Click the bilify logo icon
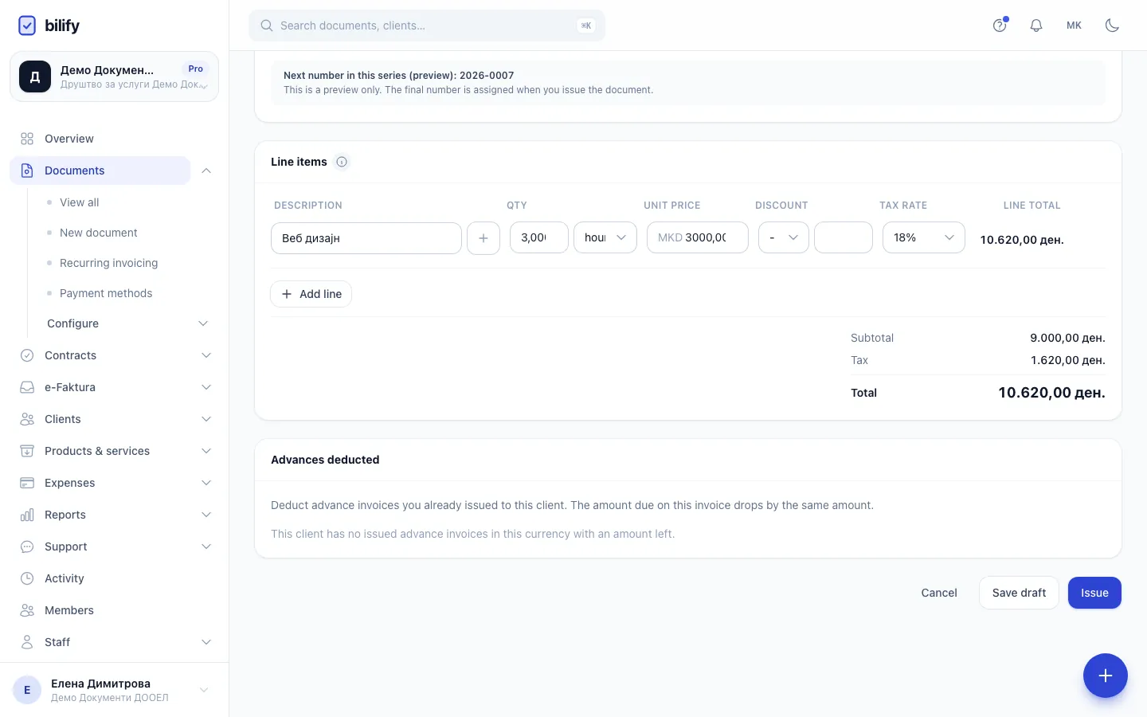 [27, 25]
